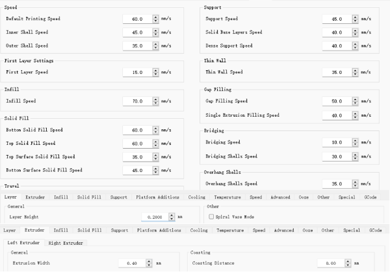Increase Default Printing Speed with up arrow
This screenshot has width=390, height=272.
(155, 16)
